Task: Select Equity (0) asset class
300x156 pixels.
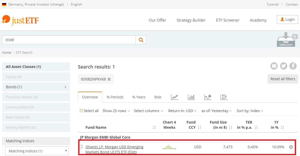Action: (x=36, y=77)
